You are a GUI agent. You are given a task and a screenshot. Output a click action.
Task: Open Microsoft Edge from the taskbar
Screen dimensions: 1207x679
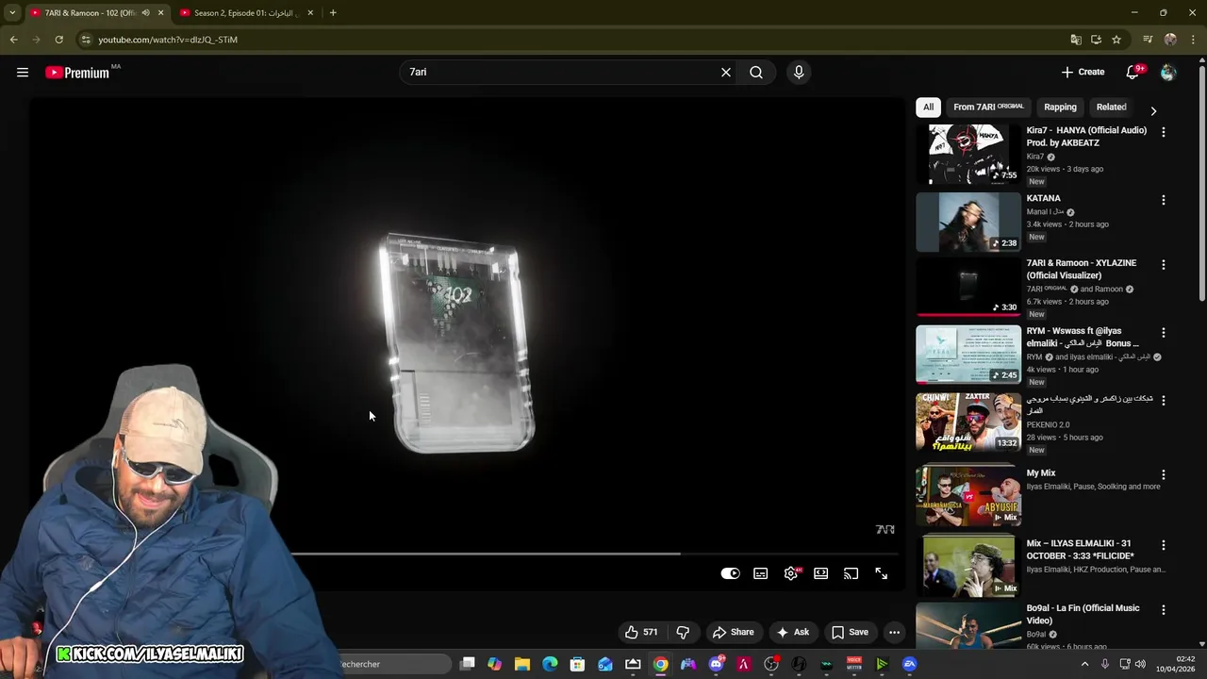coord(550,664)
